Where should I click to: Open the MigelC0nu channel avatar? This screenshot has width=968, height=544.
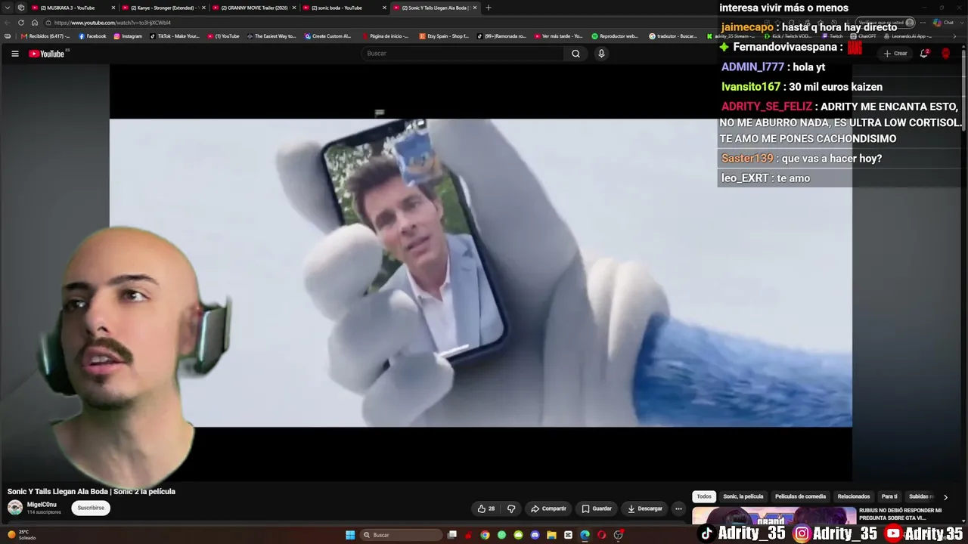click(x=15, y=508)
